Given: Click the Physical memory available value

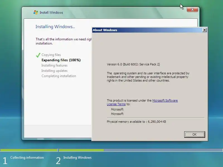Looking at the screenshot, I should (x=157, y=122).
